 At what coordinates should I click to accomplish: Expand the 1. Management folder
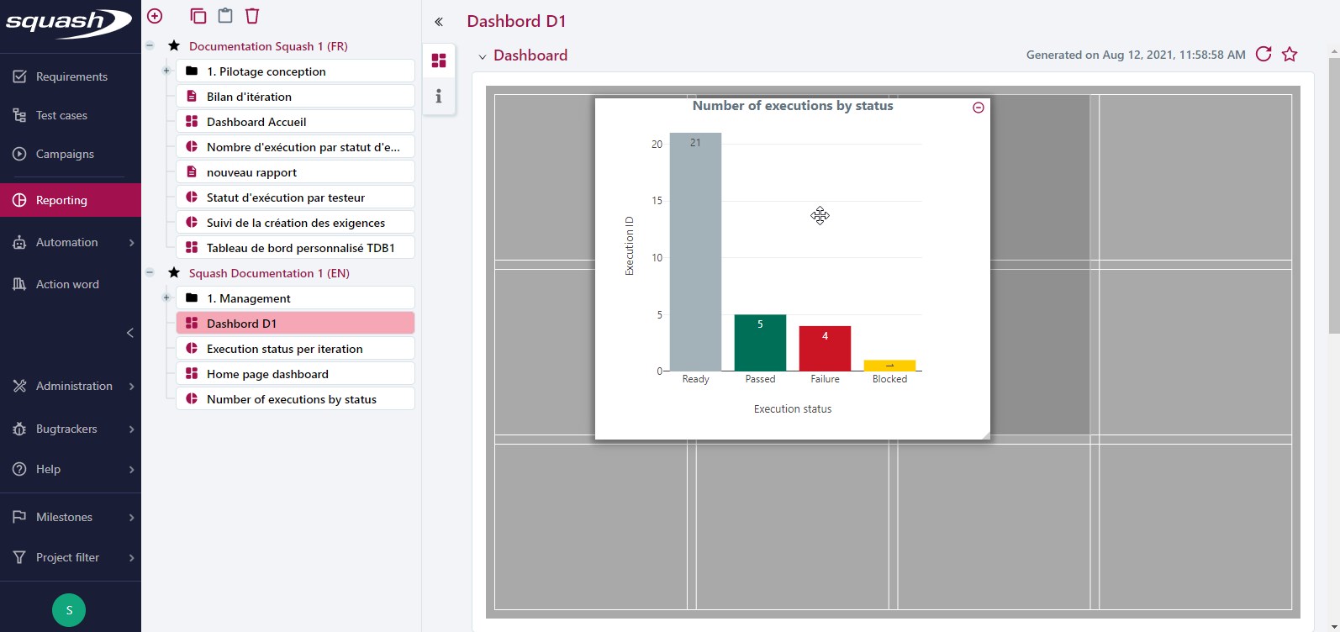pyautogui.click(x=166, y=298)
